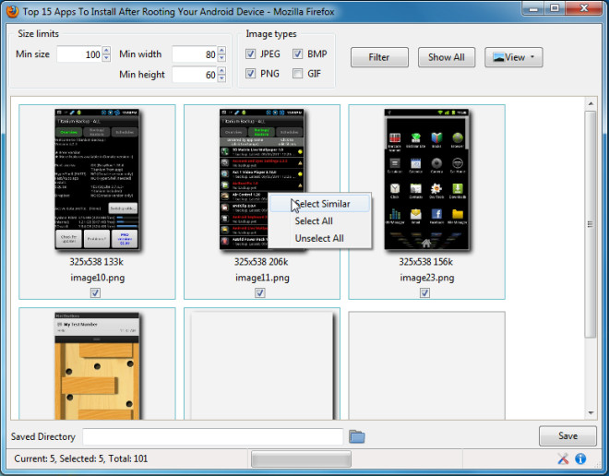Image resolution: width=609 pixels, height=476 pixels.
Task: Toggle the PNG checkbox
Action: pyautogui.click(x=250, y=73)
